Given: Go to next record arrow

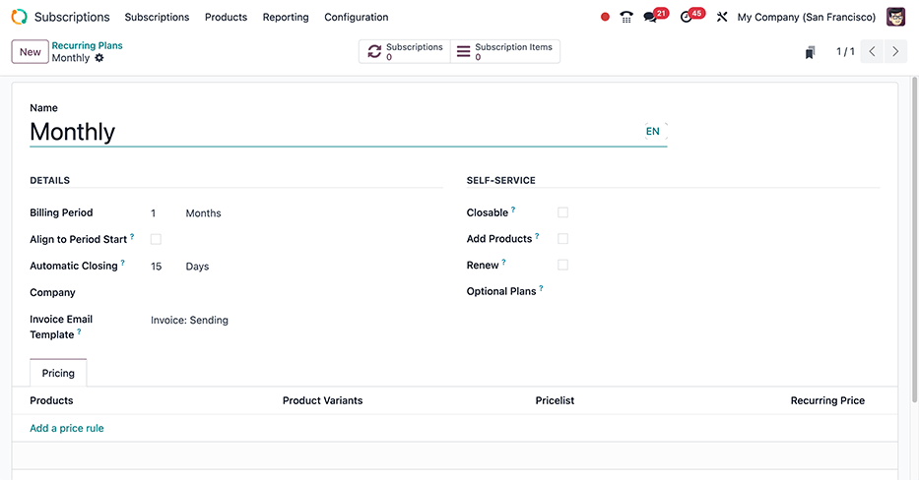Looking at the screenshot, I should pyautogui.click(x=895, y=52).
